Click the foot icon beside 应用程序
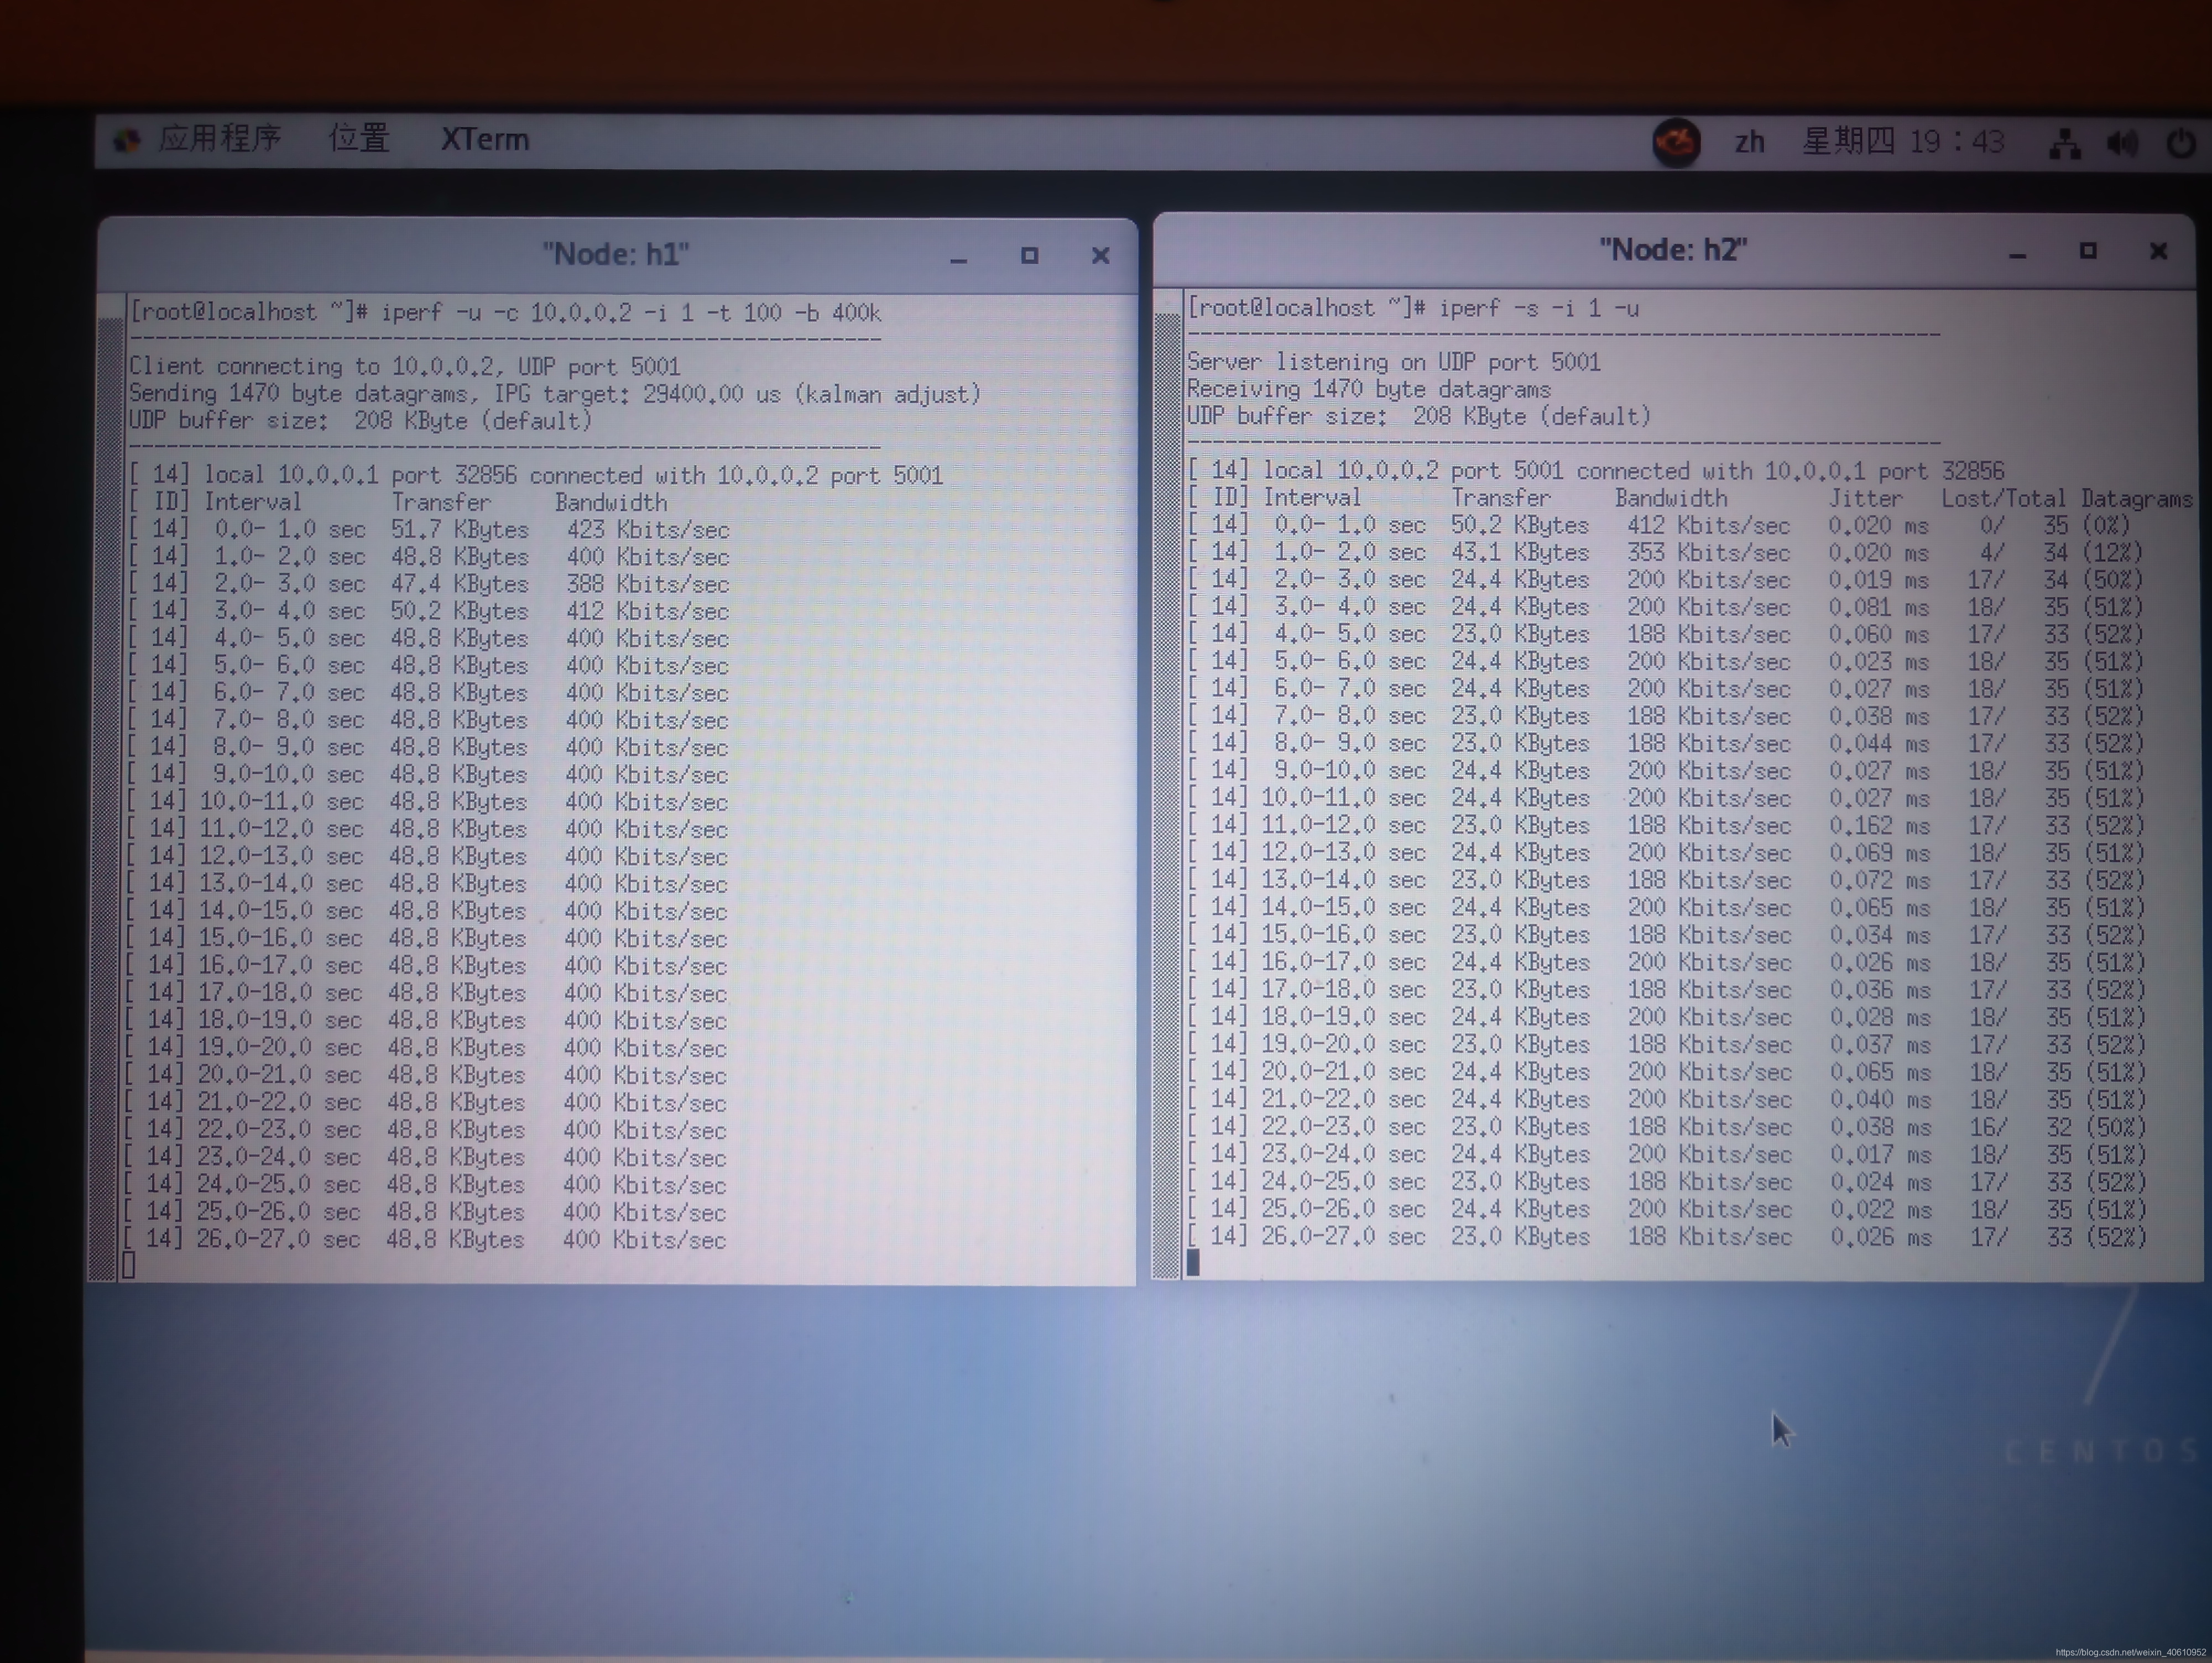This screenshot has width=2212, height=1663. [127, 140]
